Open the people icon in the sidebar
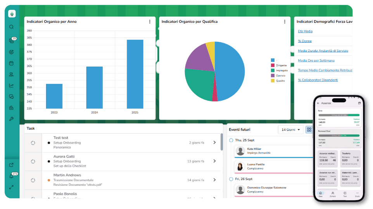The image size is (373, 209). [11, 74]
